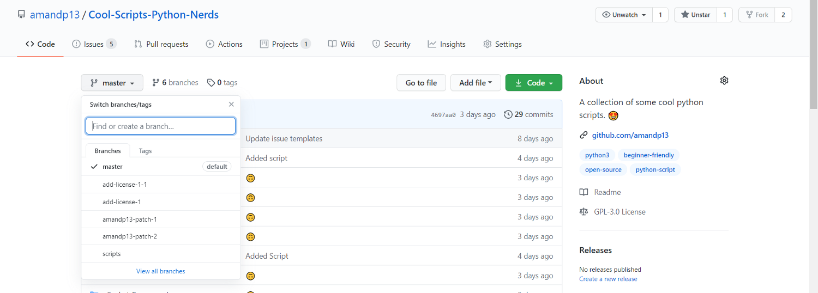Click the beginner-friendly topic tag
This screenshot has width=818, height=293.
(x=649, y=155)
